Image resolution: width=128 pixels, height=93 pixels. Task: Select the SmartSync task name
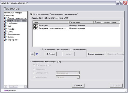pos(43,26)
